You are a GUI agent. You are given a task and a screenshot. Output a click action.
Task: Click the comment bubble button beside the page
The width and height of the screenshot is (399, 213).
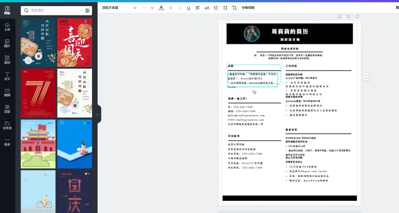(366, 76)
